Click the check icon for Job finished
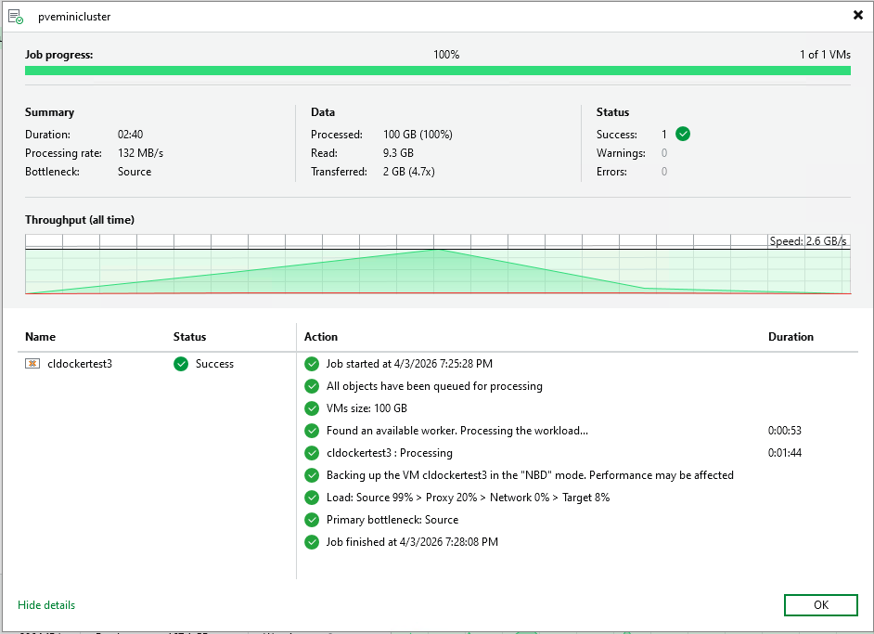 point(312,542)
